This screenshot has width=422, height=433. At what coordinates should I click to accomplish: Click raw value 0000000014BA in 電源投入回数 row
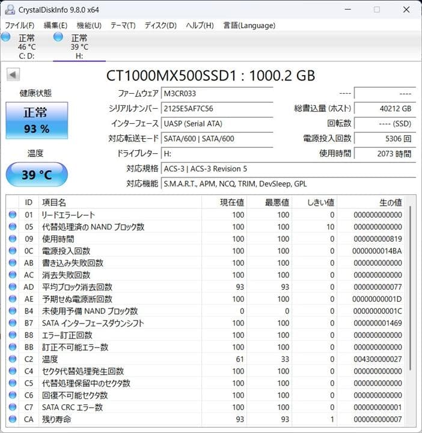377,251
